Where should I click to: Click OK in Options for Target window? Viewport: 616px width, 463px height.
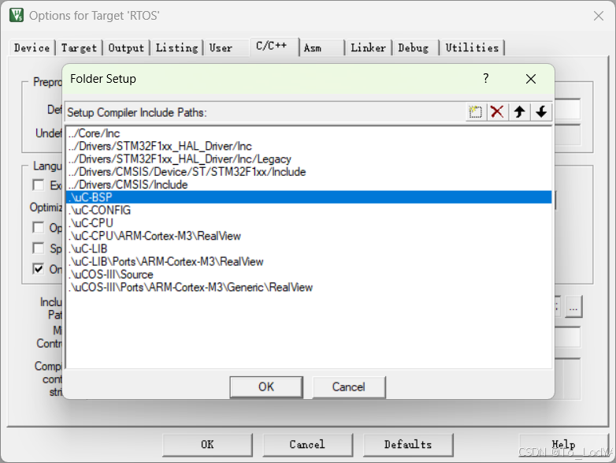(x=207, y=445)
